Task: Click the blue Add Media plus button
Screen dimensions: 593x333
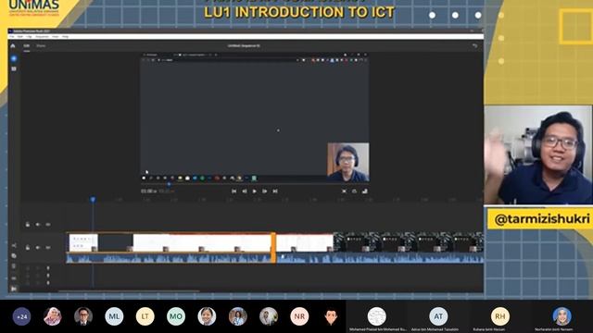Action: [x=14, y=58]
